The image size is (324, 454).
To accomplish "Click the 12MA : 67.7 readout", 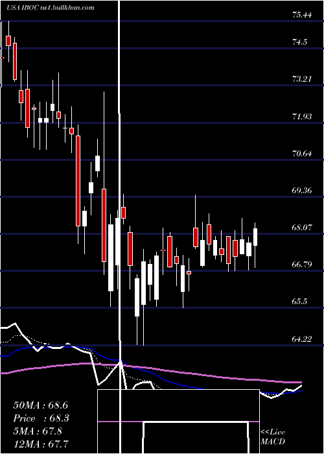I will pos(41,444).
